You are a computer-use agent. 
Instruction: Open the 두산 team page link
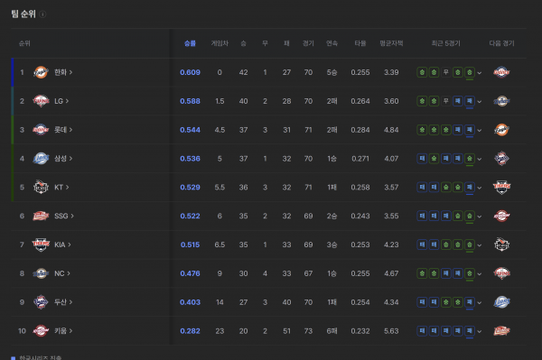point(63,302)
